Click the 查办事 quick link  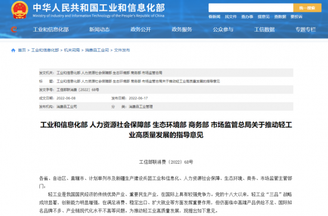247,17
